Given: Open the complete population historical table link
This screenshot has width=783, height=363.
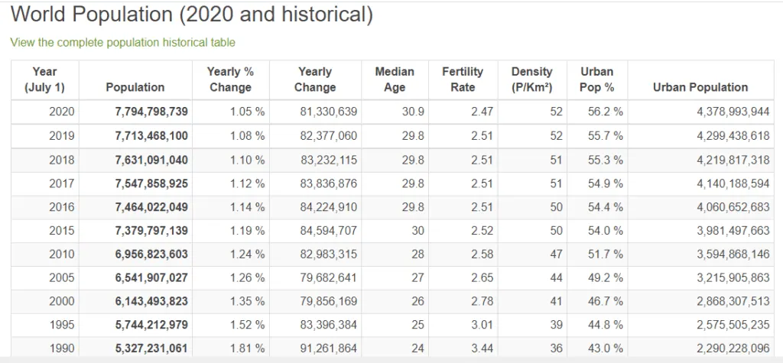Looking at the screenshot, I should click(123, 43).
